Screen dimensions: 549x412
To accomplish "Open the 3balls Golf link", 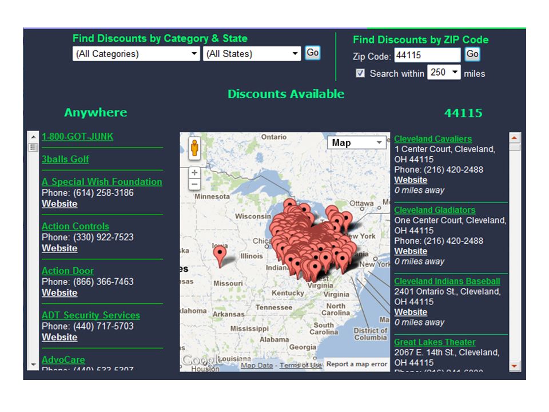I will 65,159.
